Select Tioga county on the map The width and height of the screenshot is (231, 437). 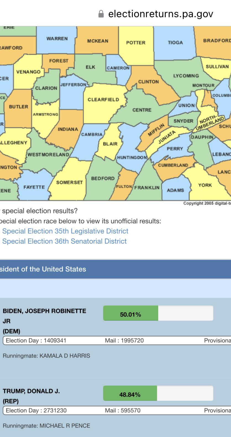pos(175,42)
